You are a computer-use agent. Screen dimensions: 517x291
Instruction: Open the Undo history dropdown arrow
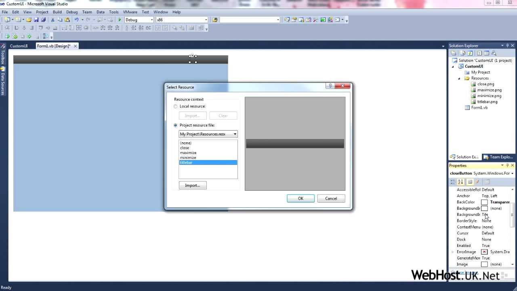pos(82,20)
